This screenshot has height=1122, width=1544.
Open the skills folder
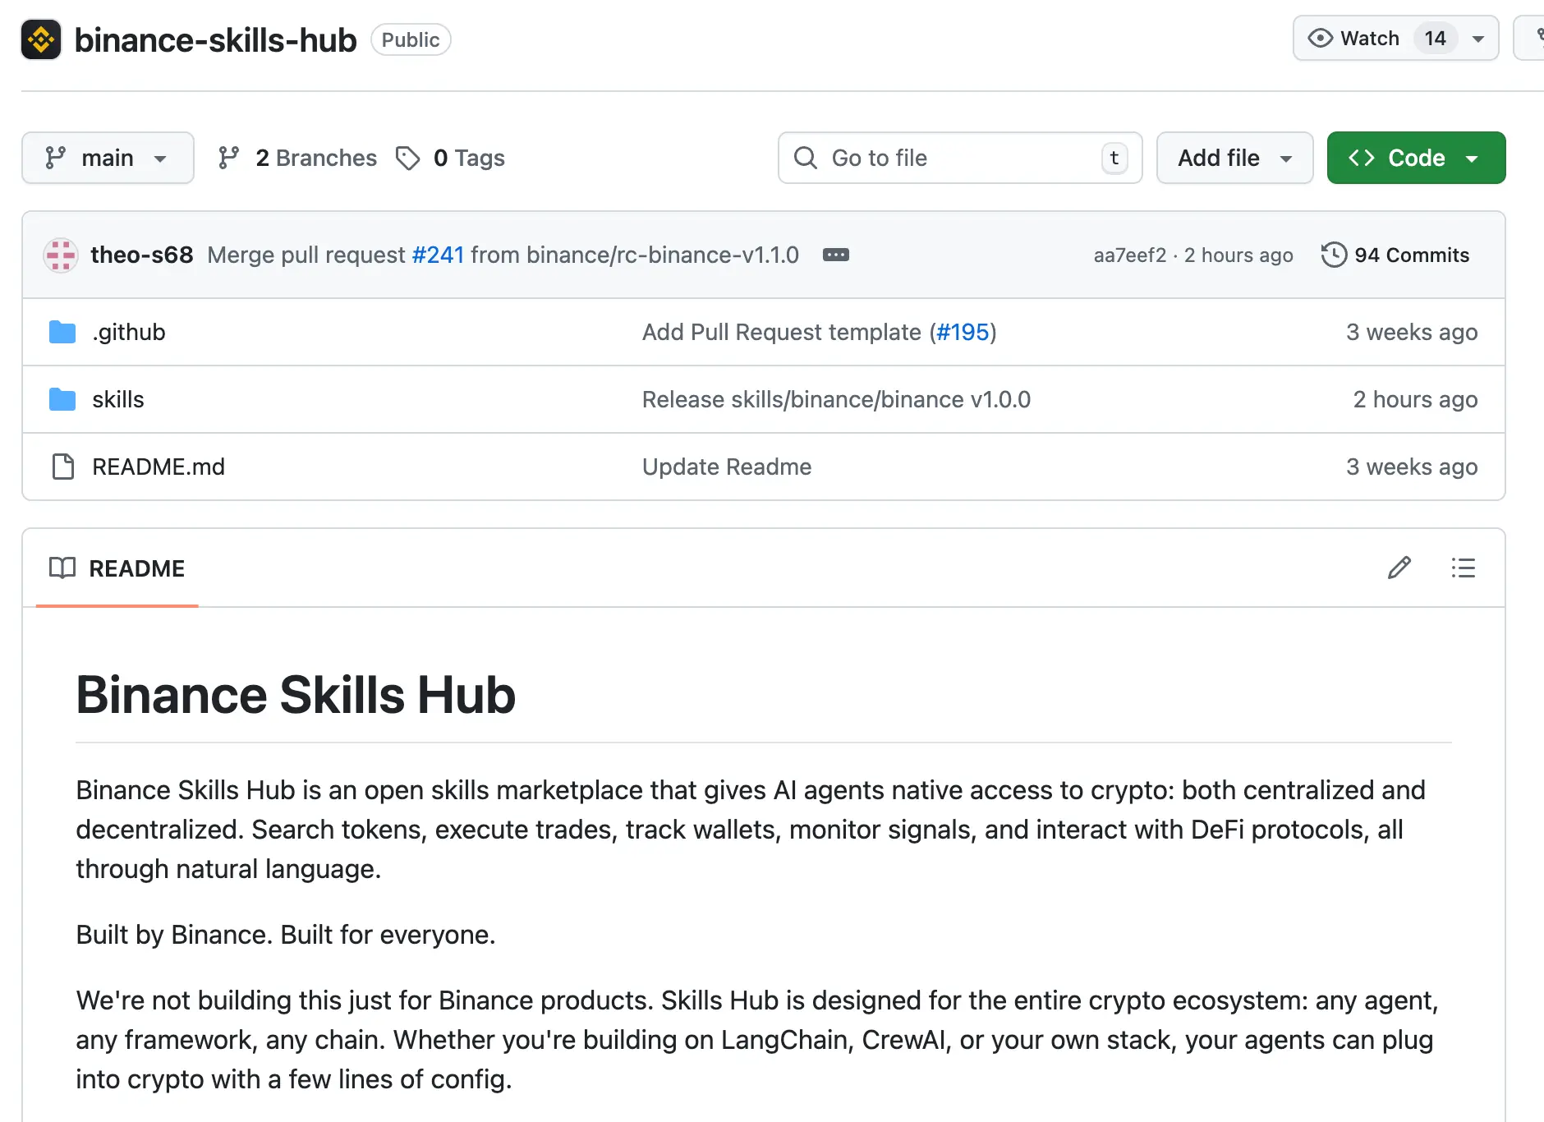coord(117,399)
